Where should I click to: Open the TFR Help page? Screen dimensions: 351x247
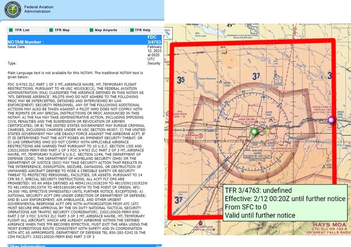tap(143, 30)
